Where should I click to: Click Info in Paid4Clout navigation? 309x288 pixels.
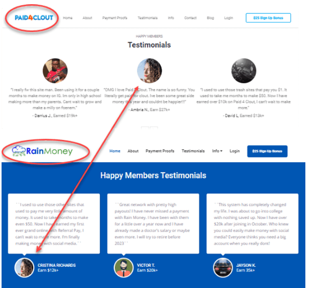click(x=171, y=18)
